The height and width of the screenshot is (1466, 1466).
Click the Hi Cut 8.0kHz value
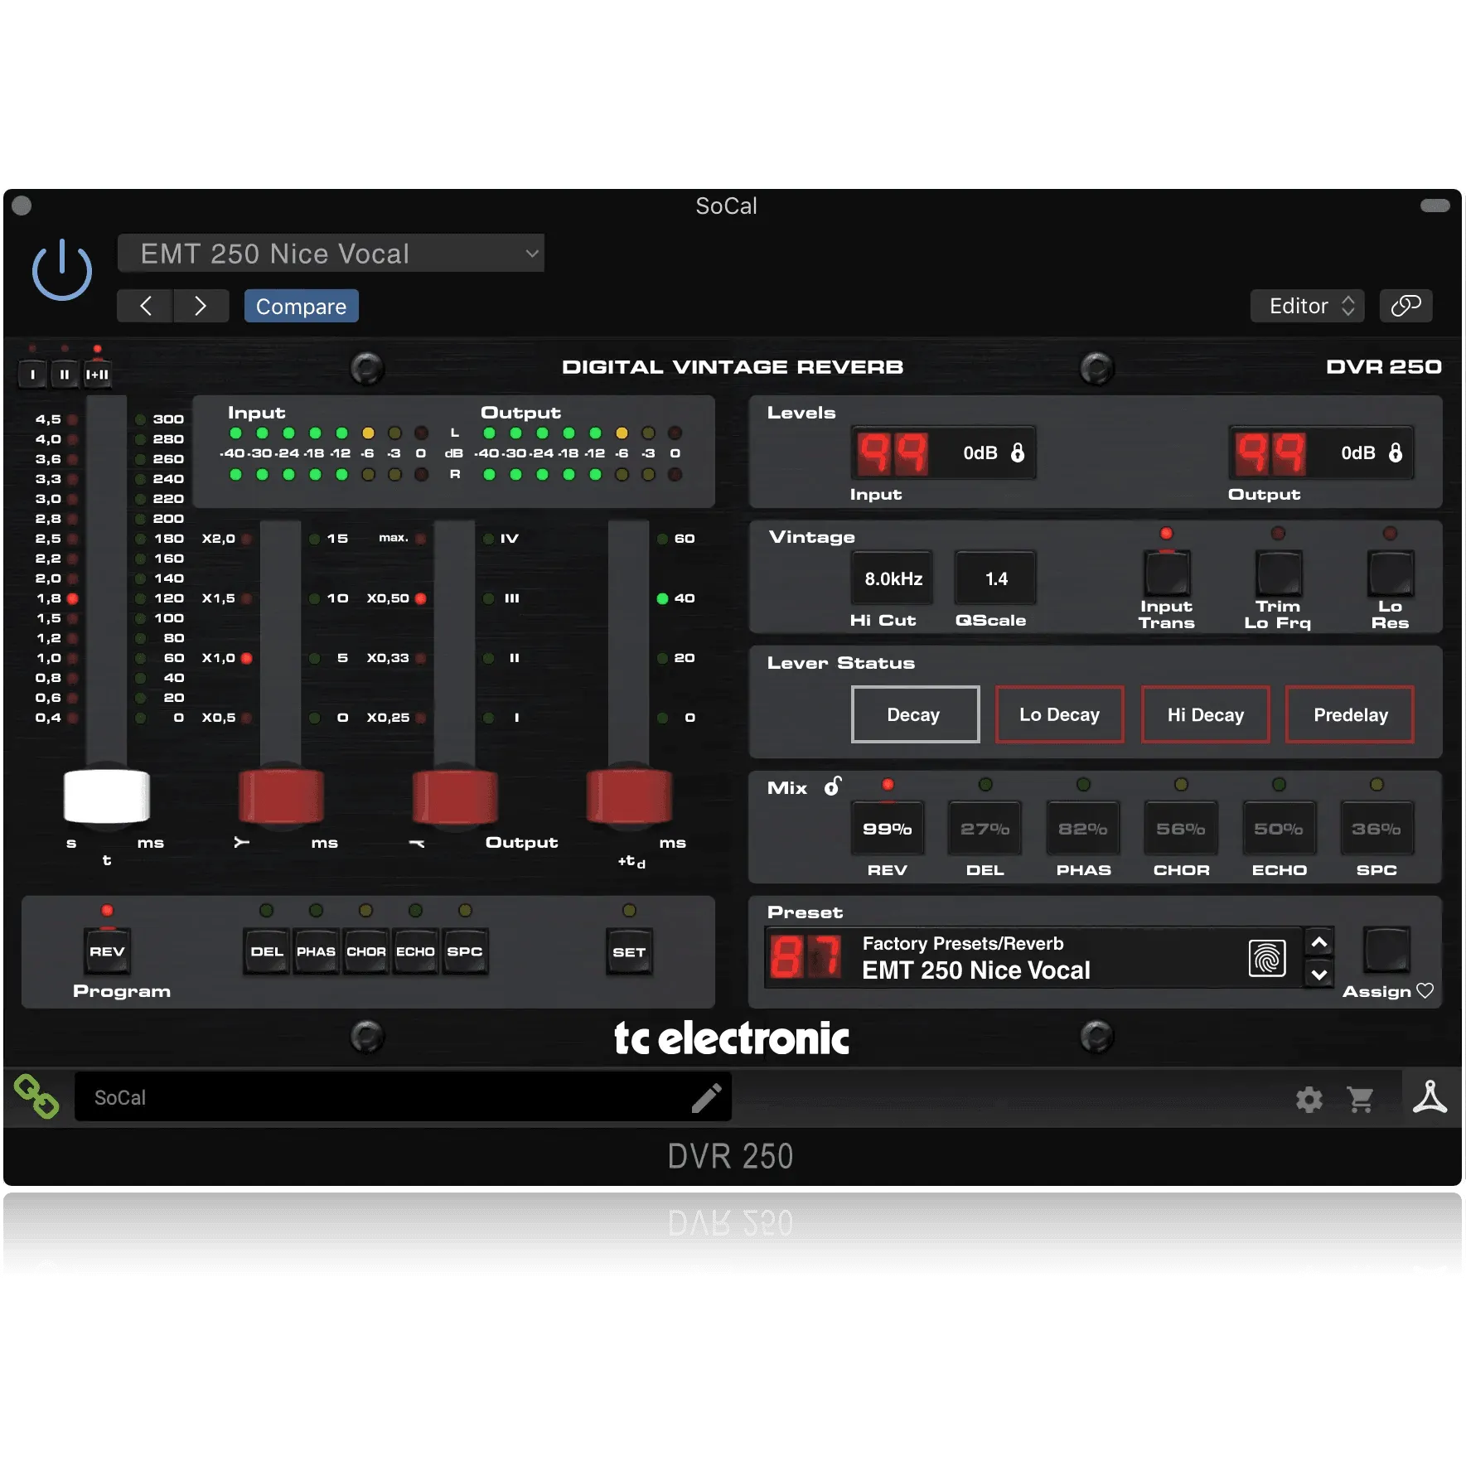[893, 578]
